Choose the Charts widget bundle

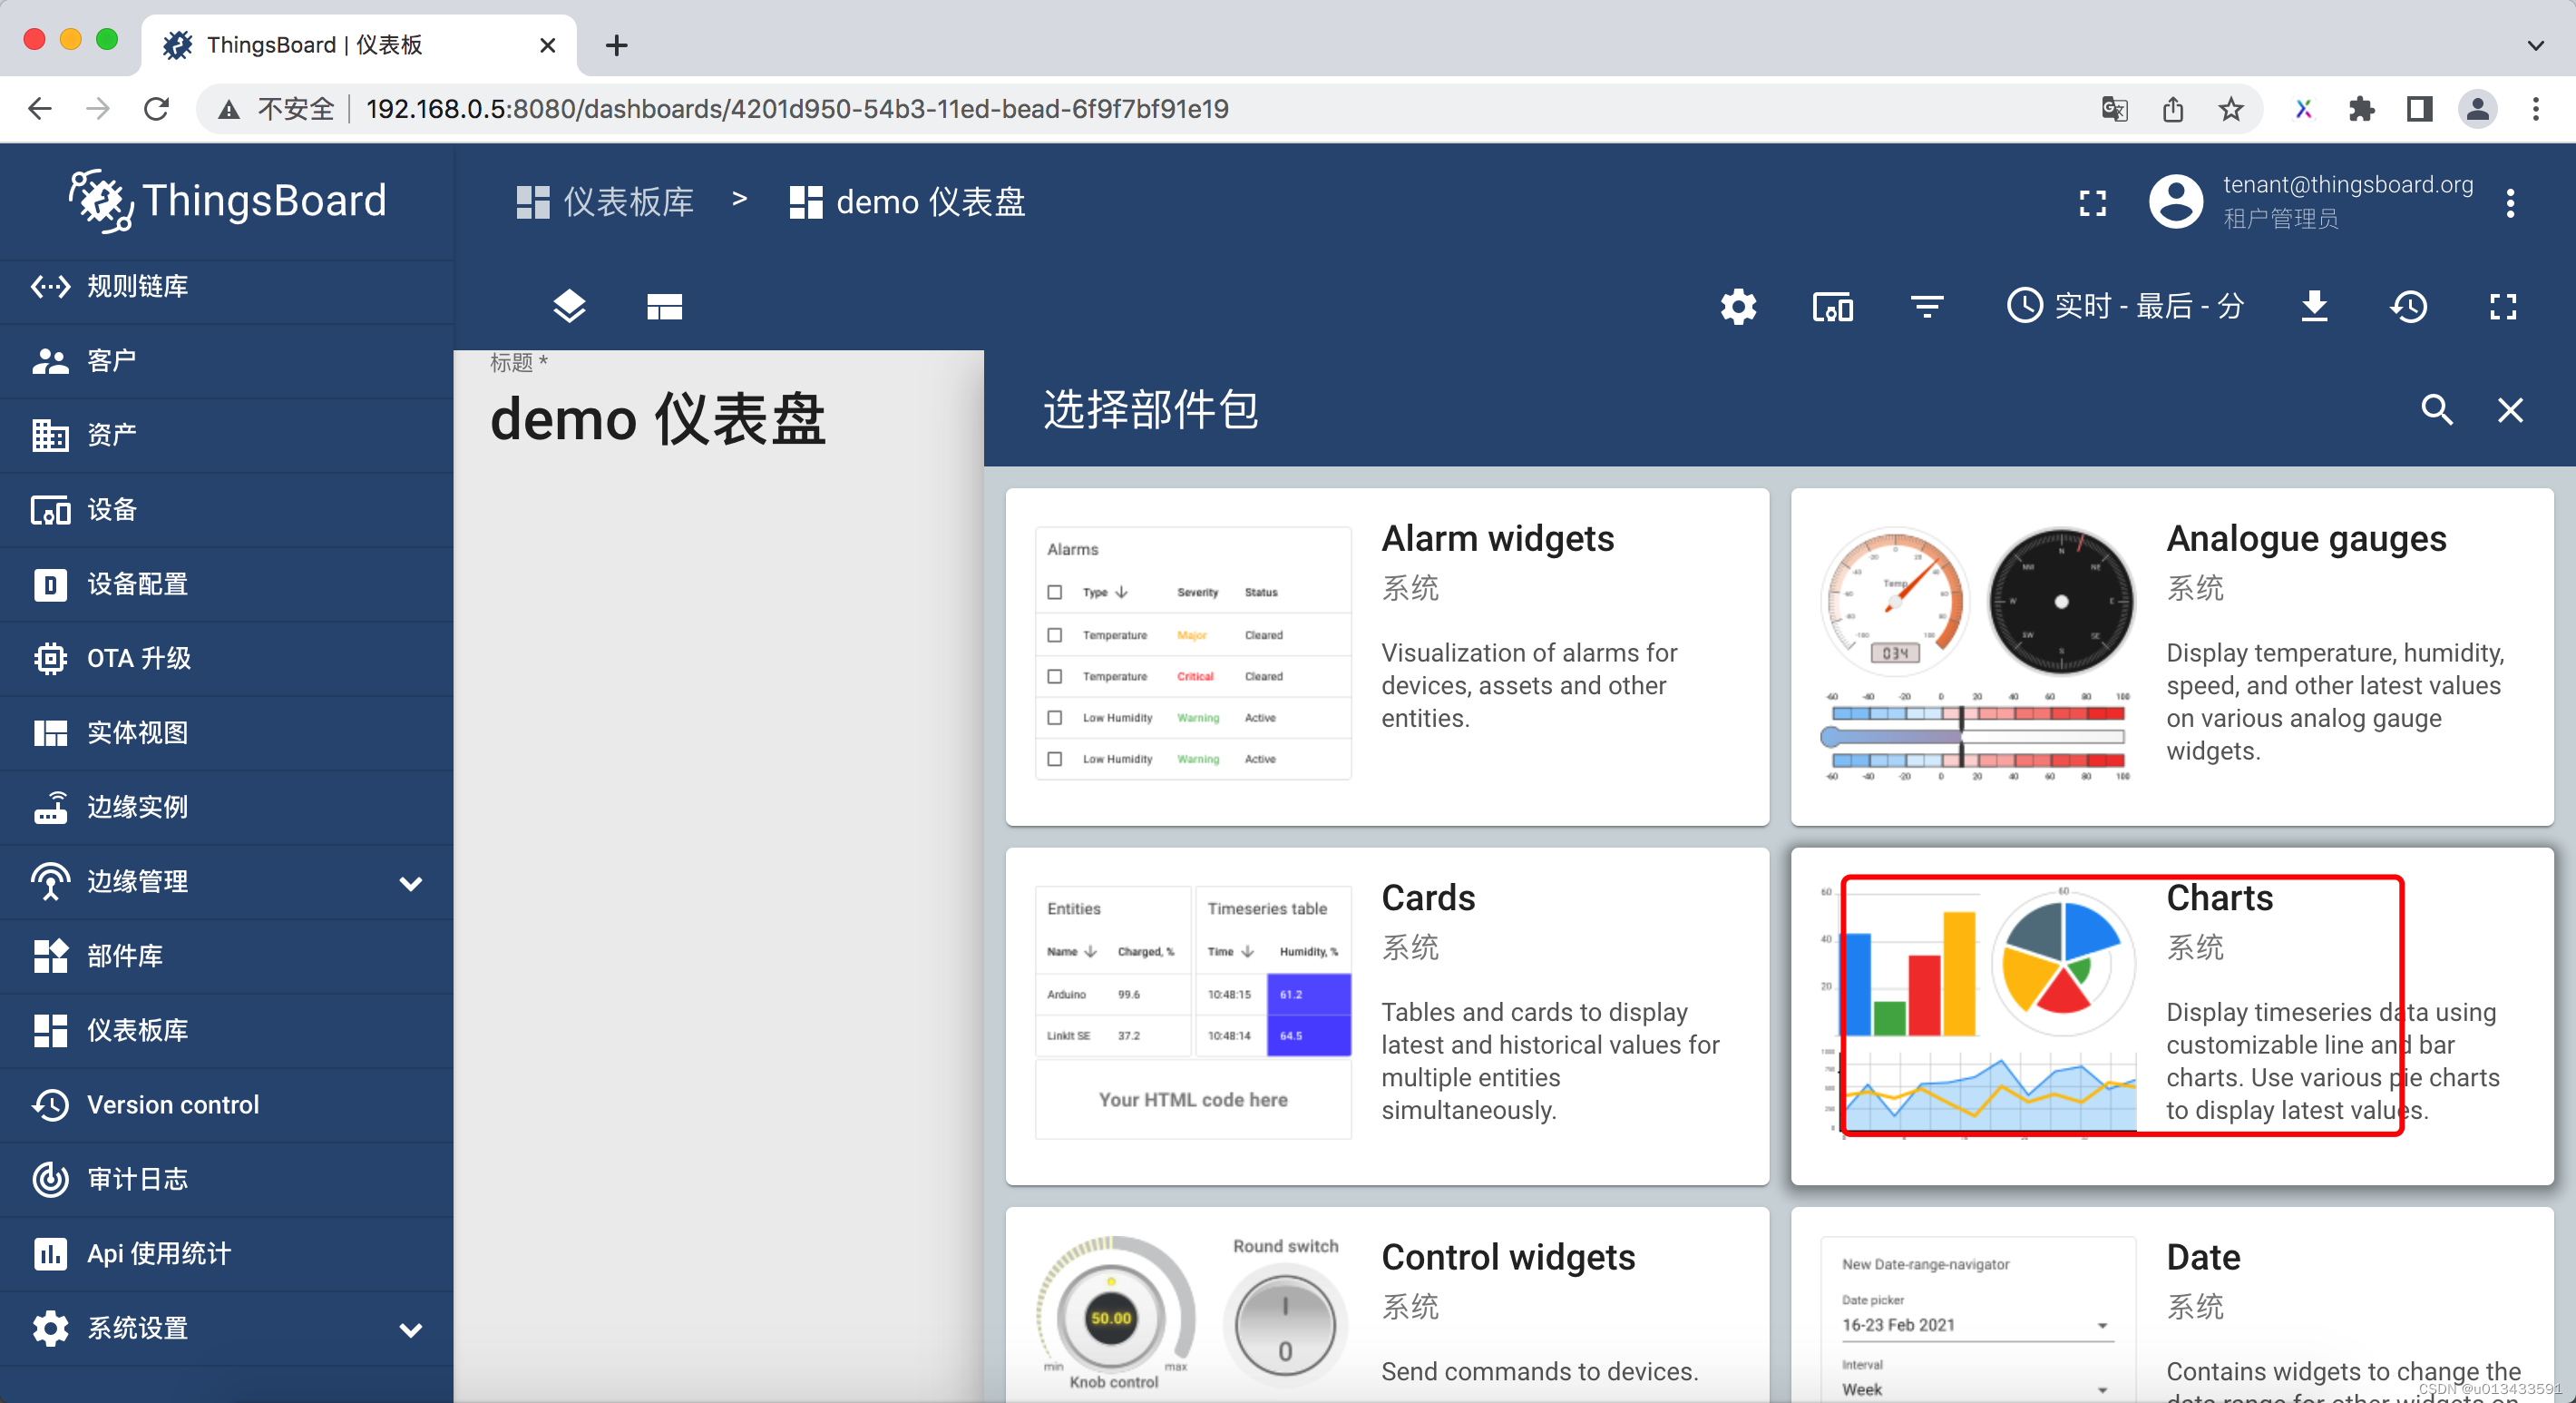point(2172,1015)
